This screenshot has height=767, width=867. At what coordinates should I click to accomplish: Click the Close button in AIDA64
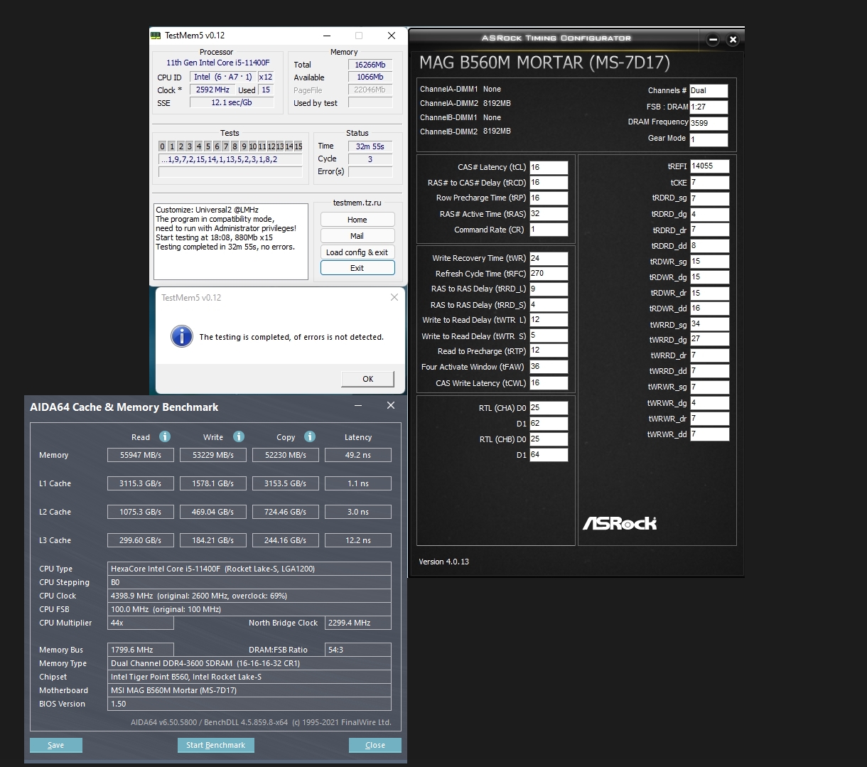375,745
